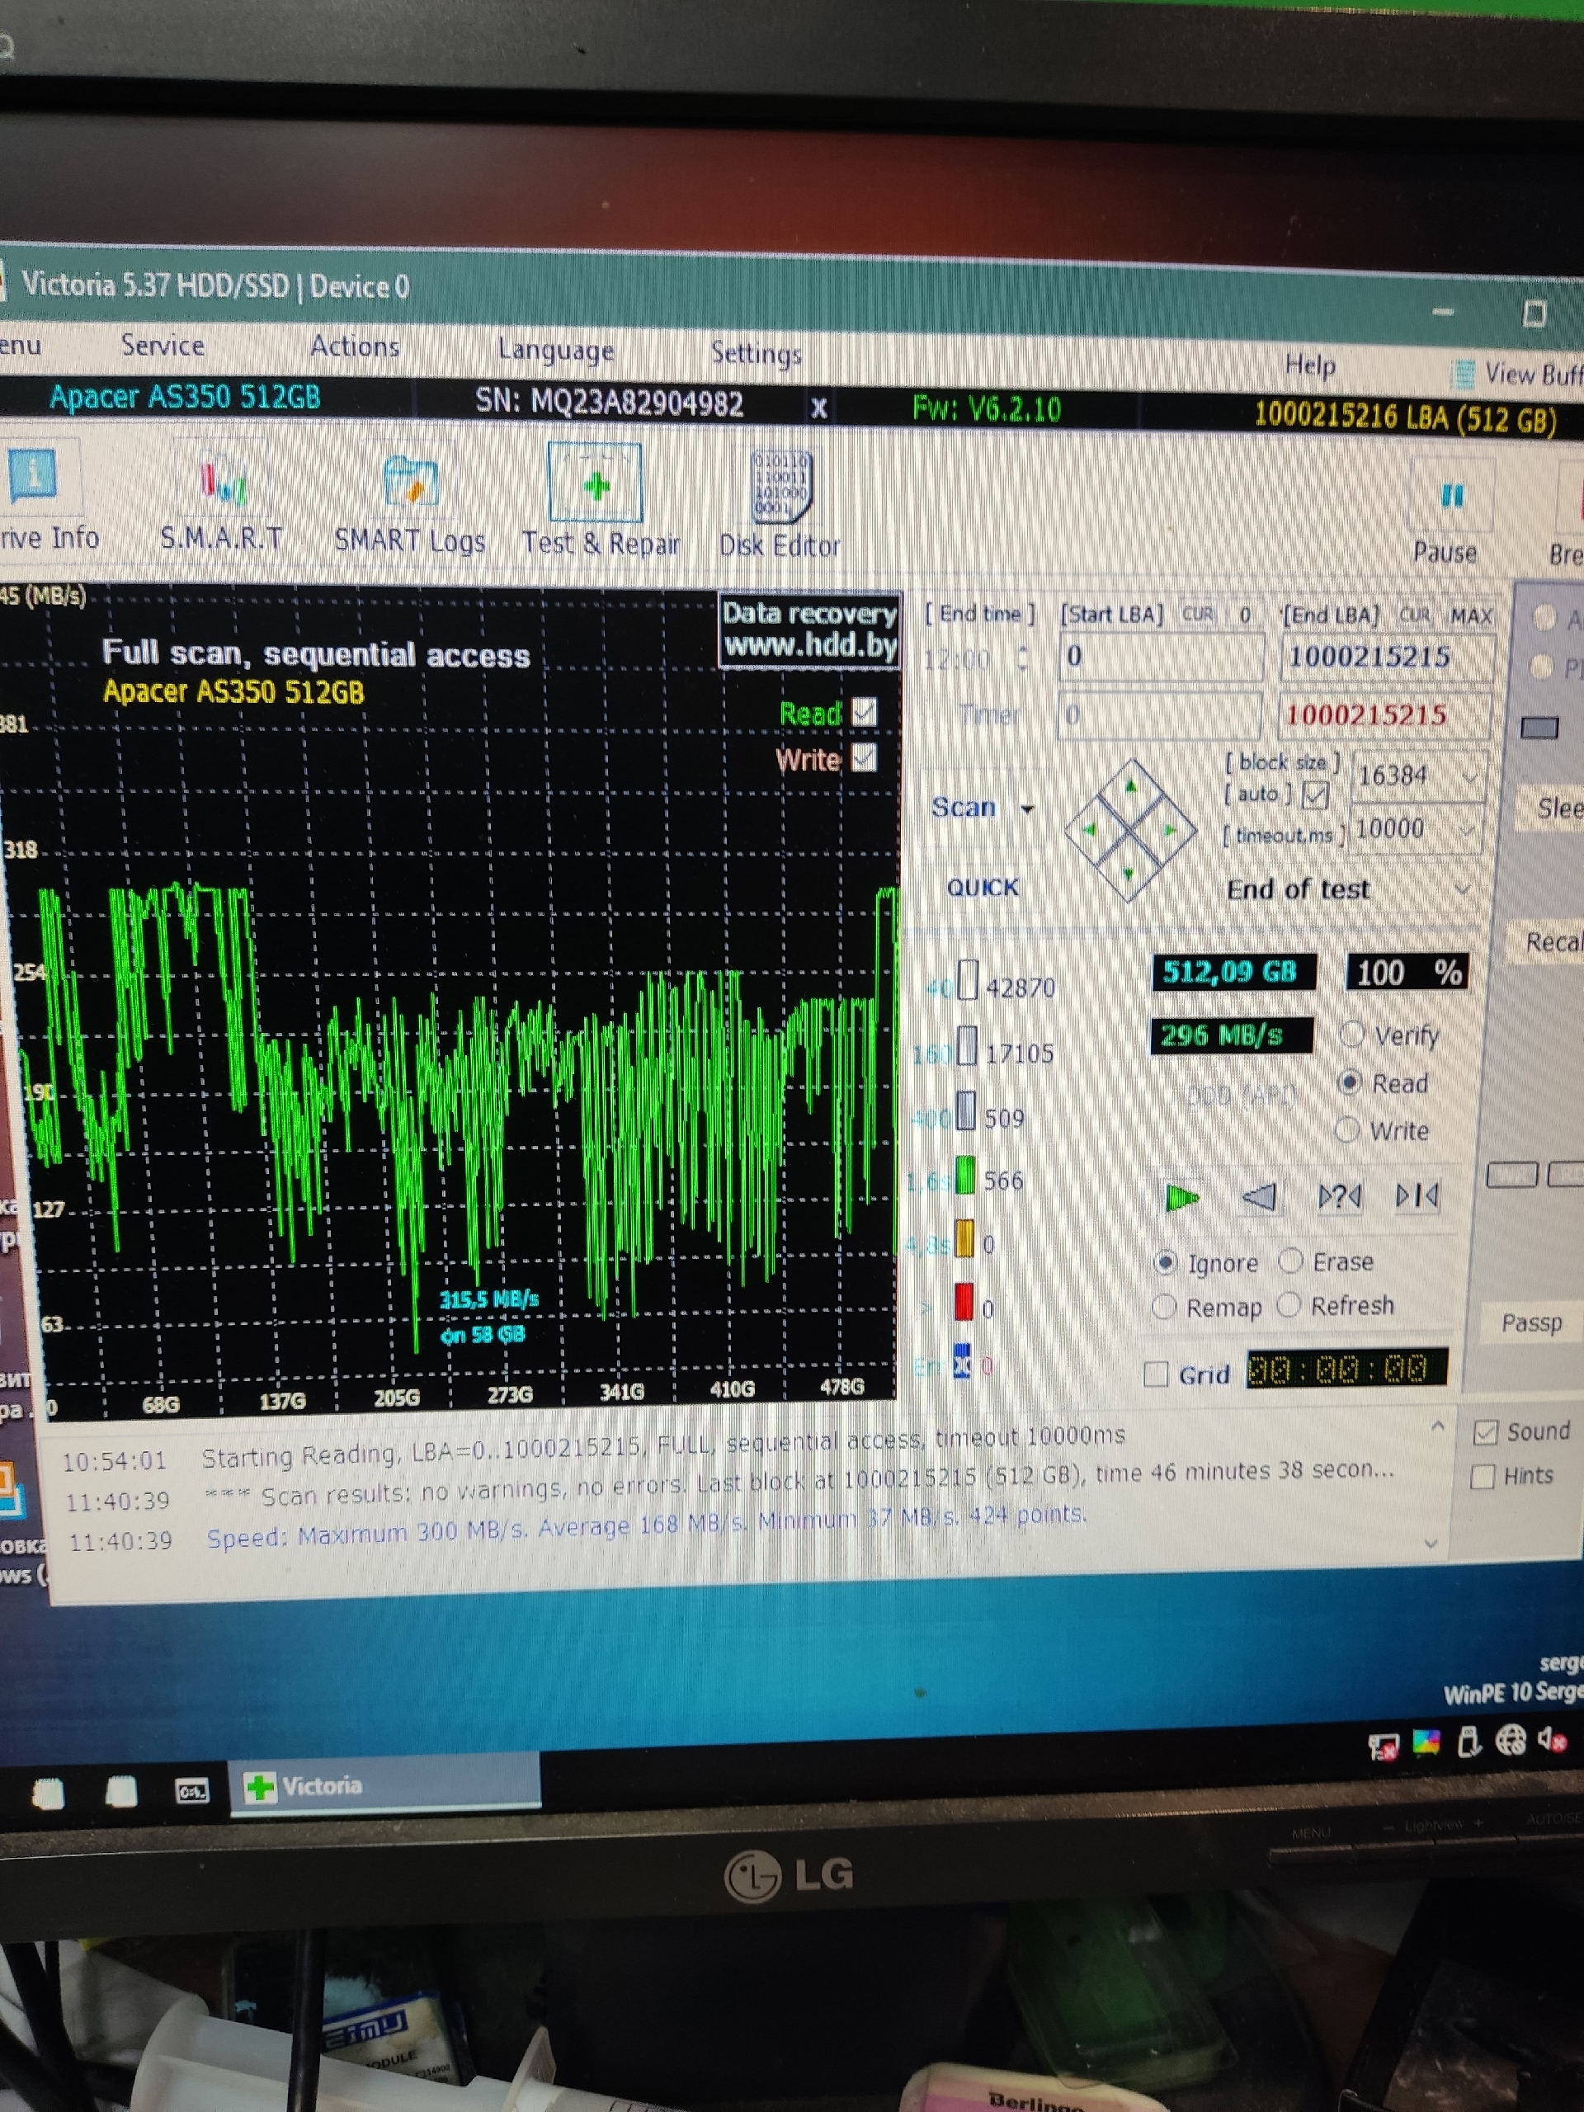Open the Scan mode dropdown arrow
The height and width of the screenshot is (2112, 1584).
point(1027,808)
